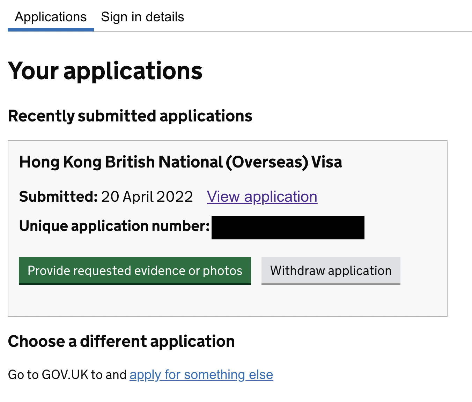Click the Choose a different application heading
The image size is (472, 402).
tap(121, 342)
